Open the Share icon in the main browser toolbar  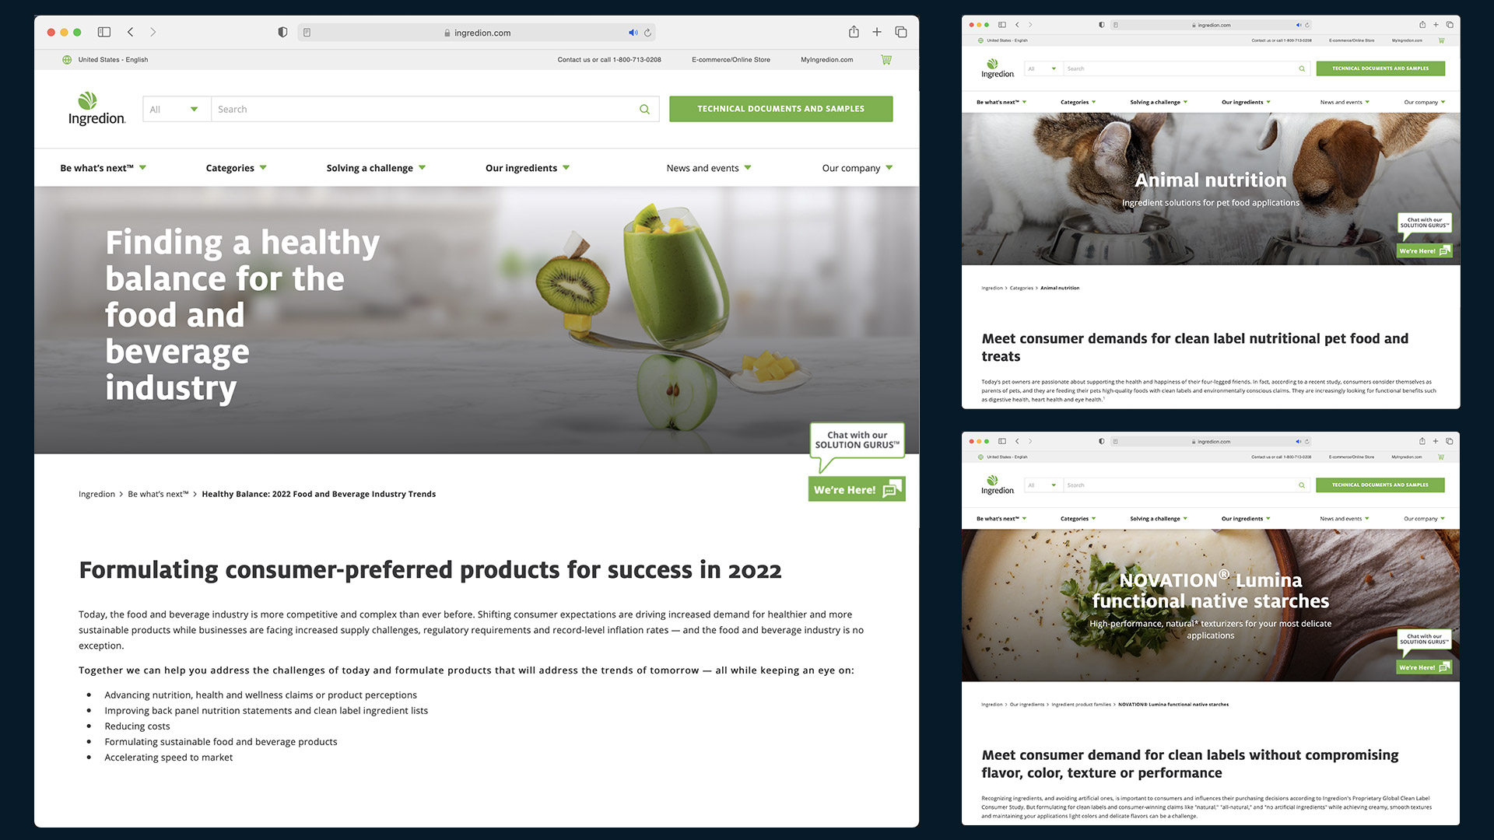854,32
